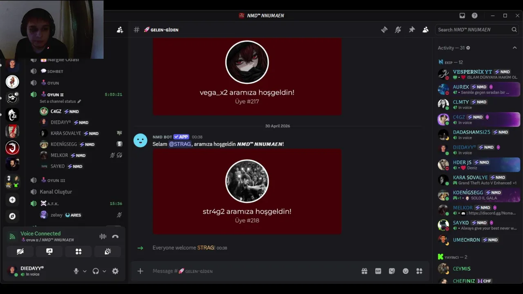Open User Settings gear
This screenshot has height=294, width=523.
(115, 271)
